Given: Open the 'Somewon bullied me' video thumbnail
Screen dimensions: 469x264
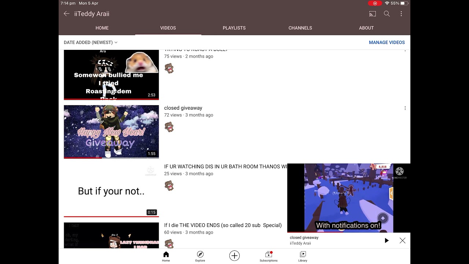Looking at the screenshot, I should [111, 75].
